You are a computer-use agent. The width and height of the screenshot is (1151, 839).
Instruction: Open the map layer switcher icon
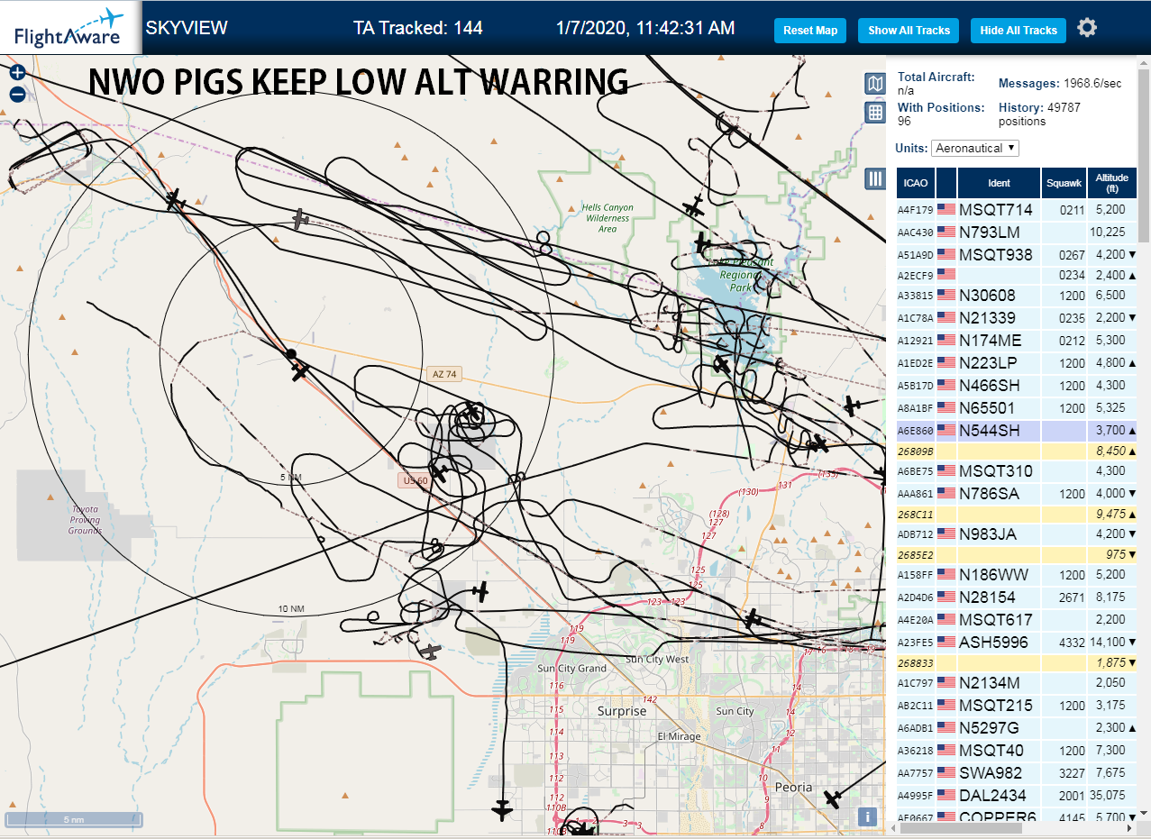point(874,84)
